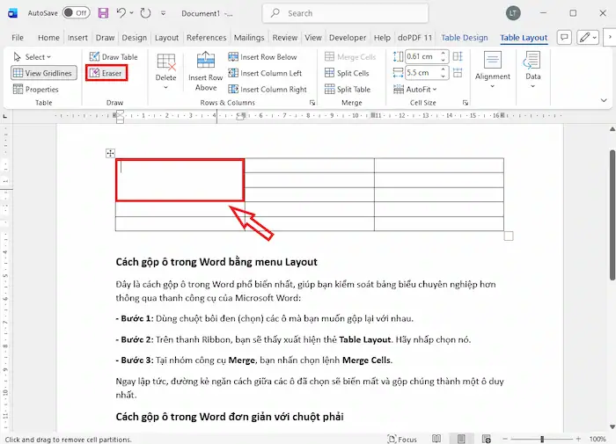The width and height of the screenshot is (616, 444).
Task: Click zoom in plus button
Action: (578, 439)
